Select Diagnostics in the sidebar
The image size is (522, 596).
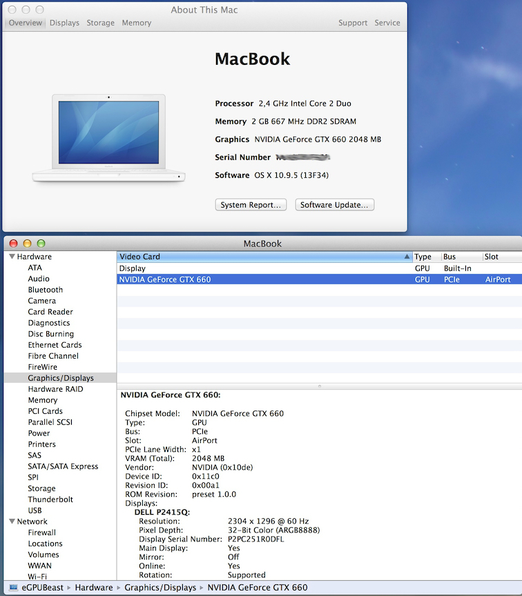[x=49, y=323]
